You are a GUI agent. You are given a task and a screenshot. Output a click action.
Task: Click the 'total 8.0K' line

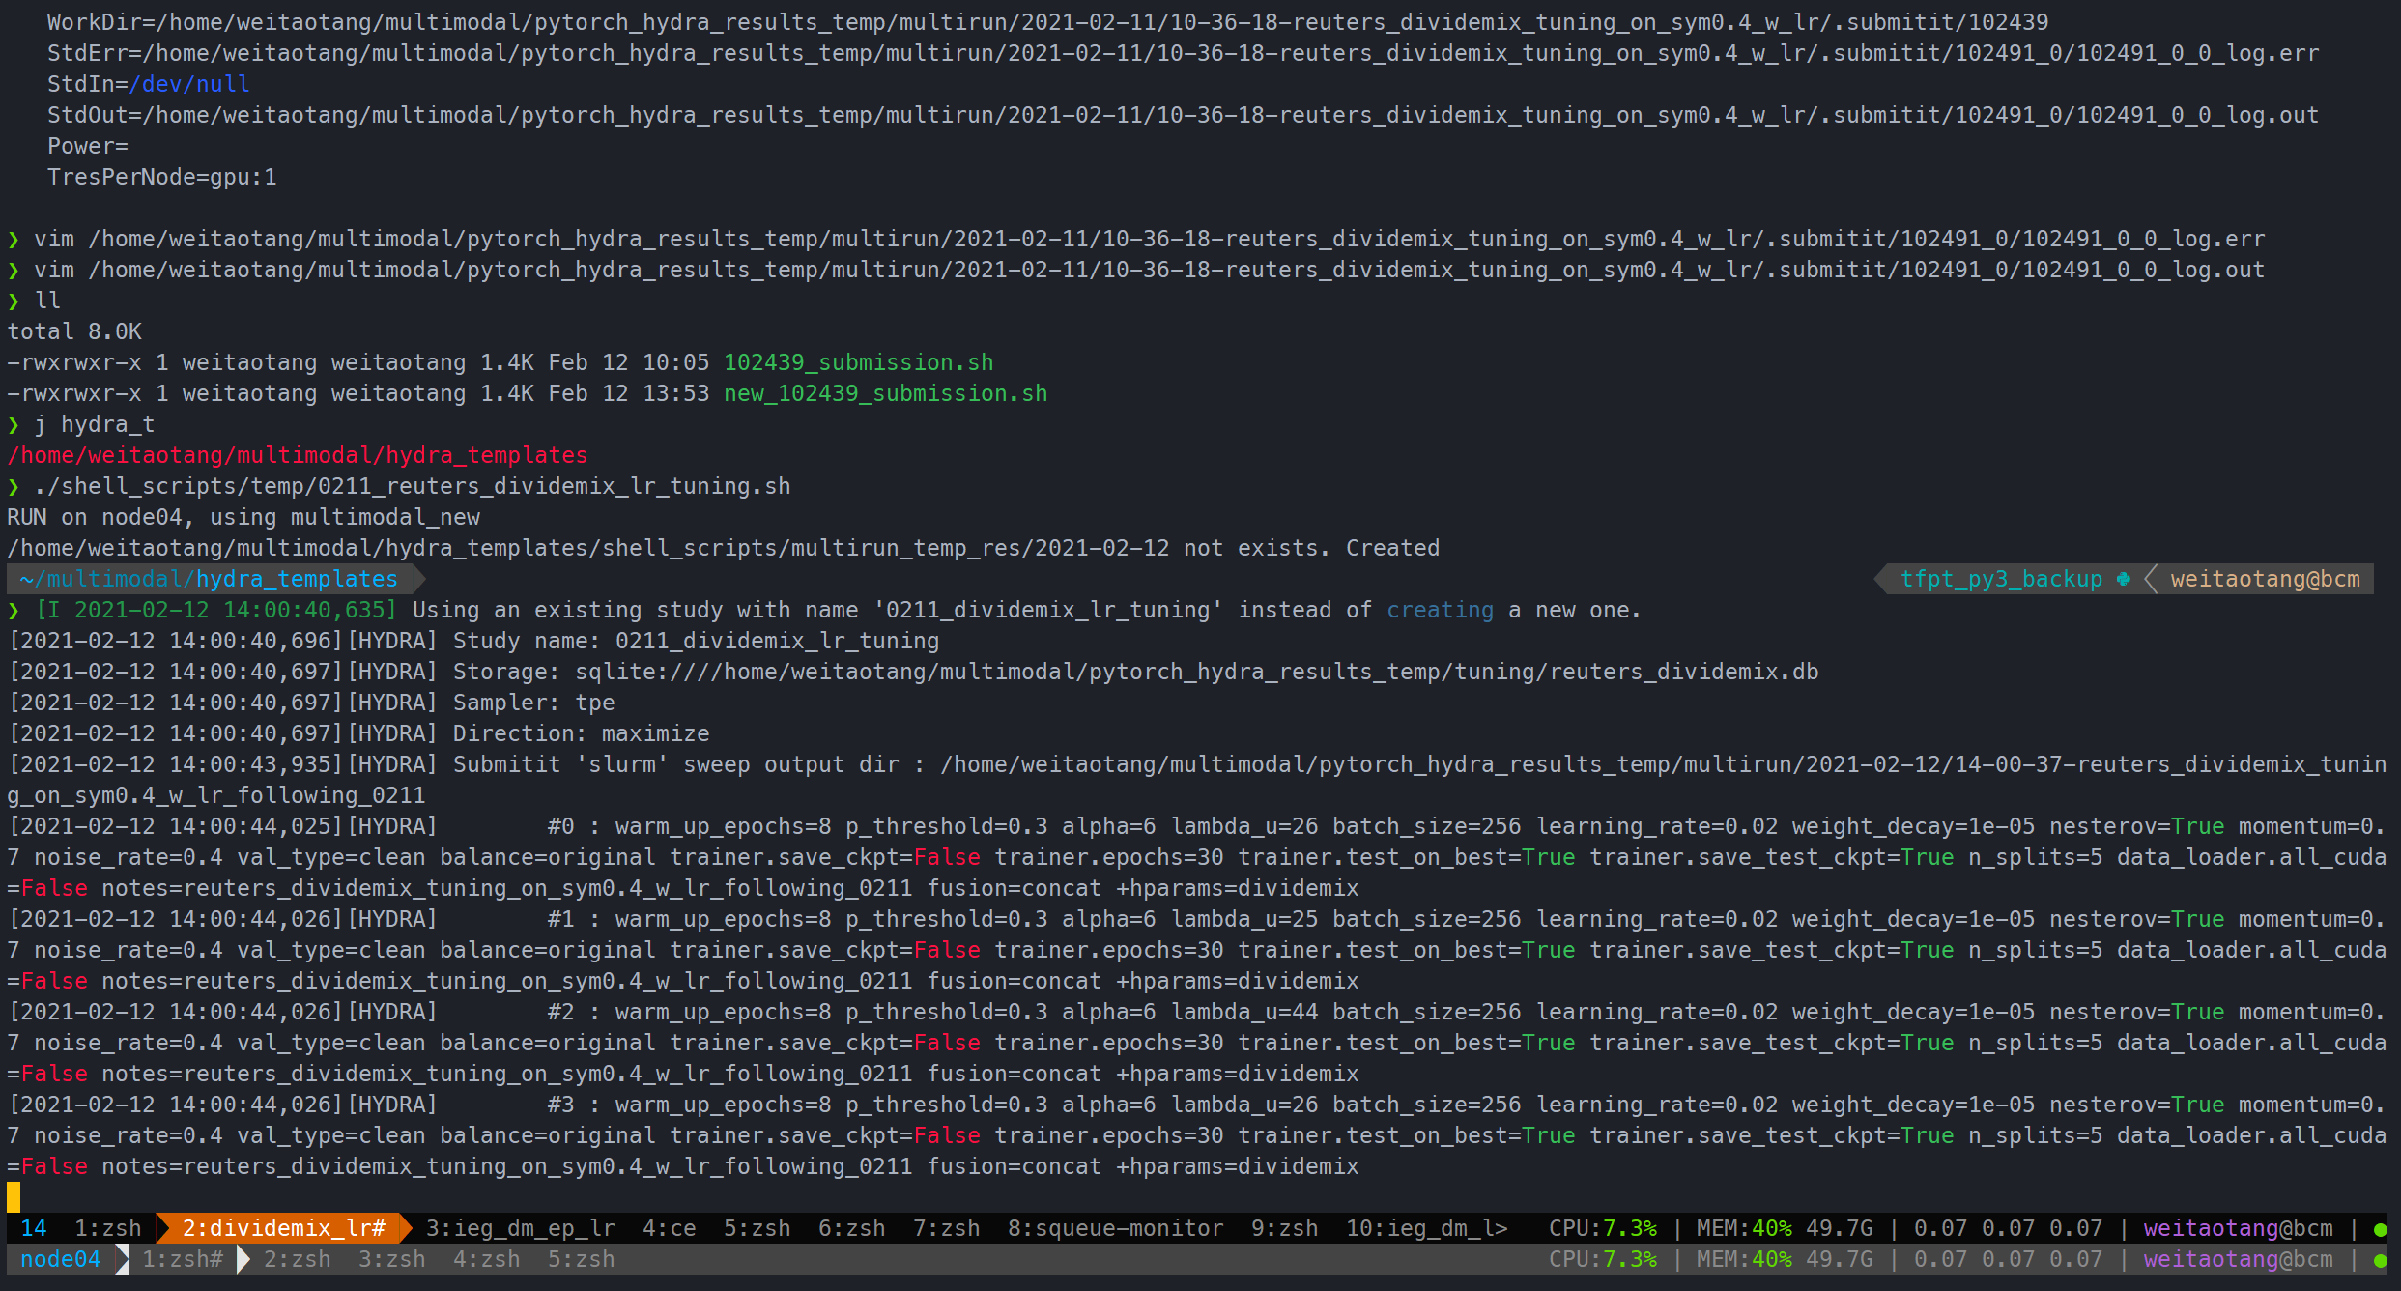point(74,331)
